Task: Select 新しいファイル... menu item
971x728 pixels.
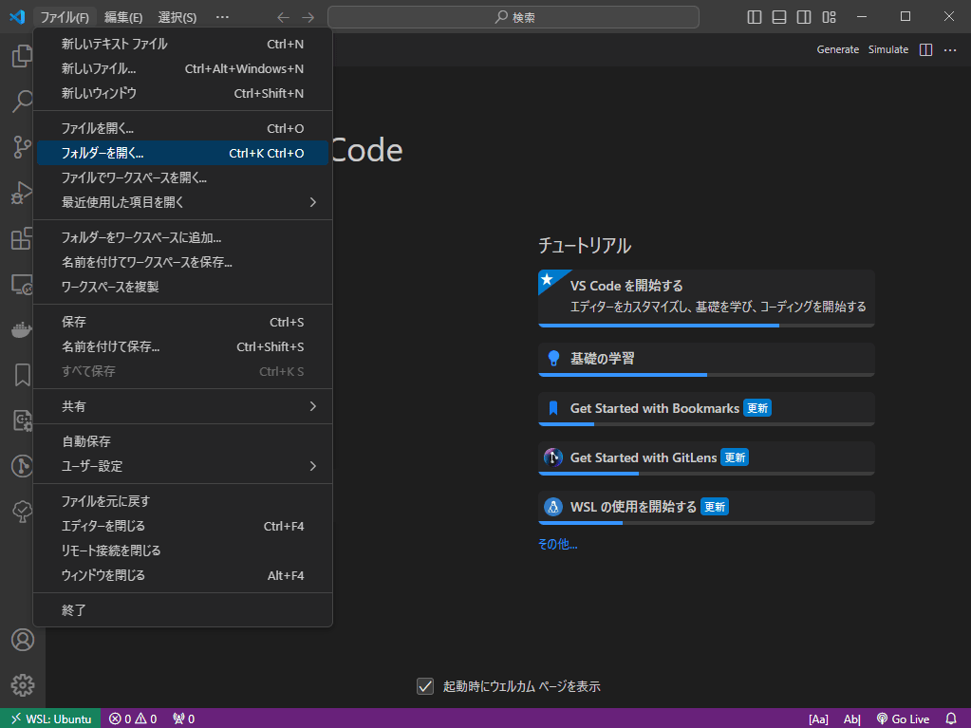Action: (x=182, y=68)
